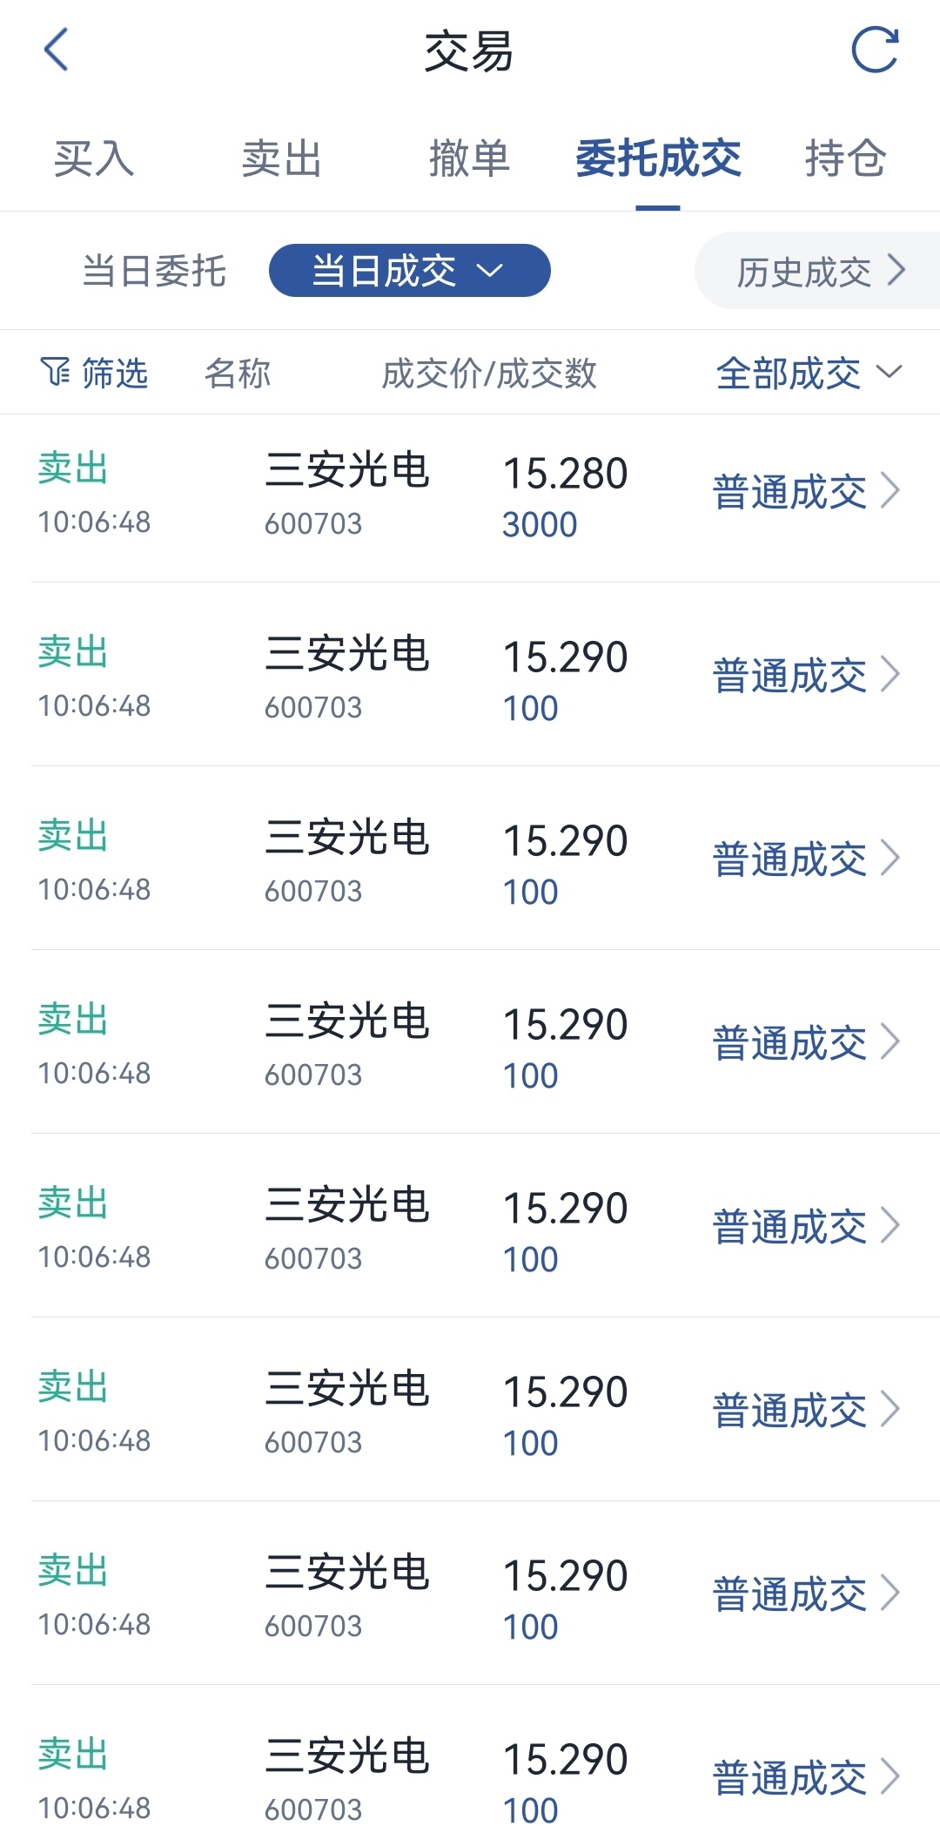Select the first 三安光电 trade row
This screenshot has width=940, height=1826.
(347, 470)
